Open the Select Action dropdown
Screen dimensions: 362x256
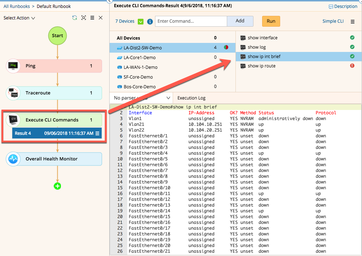click(19, 18)
